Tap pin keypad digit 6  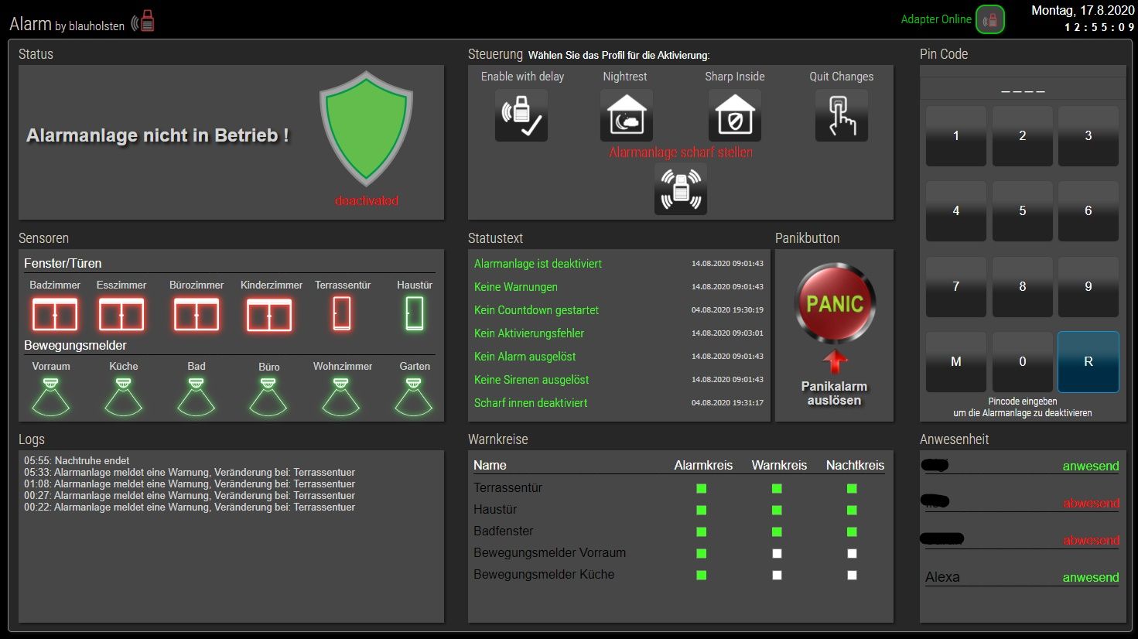click(1088, 210)
